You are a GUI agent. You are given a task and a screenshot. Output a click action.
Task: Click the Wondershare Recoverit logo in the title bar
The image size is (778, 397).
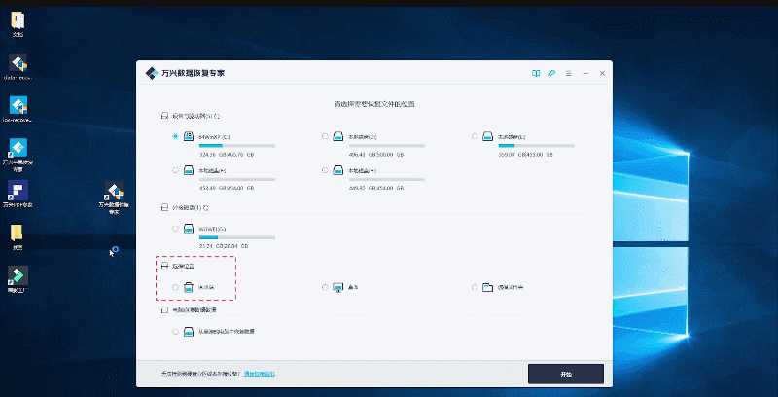(152, 73)
